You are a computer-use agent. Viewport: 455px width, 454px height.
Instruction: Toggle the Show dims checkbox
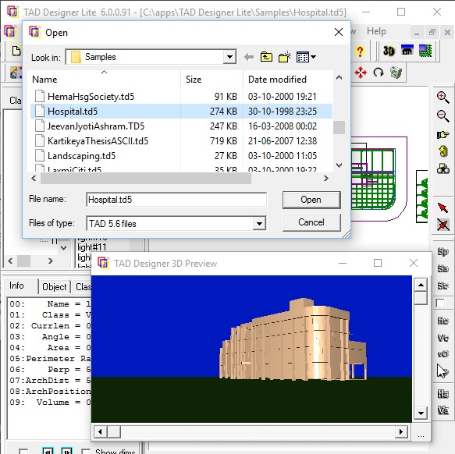tap(86, 451)
